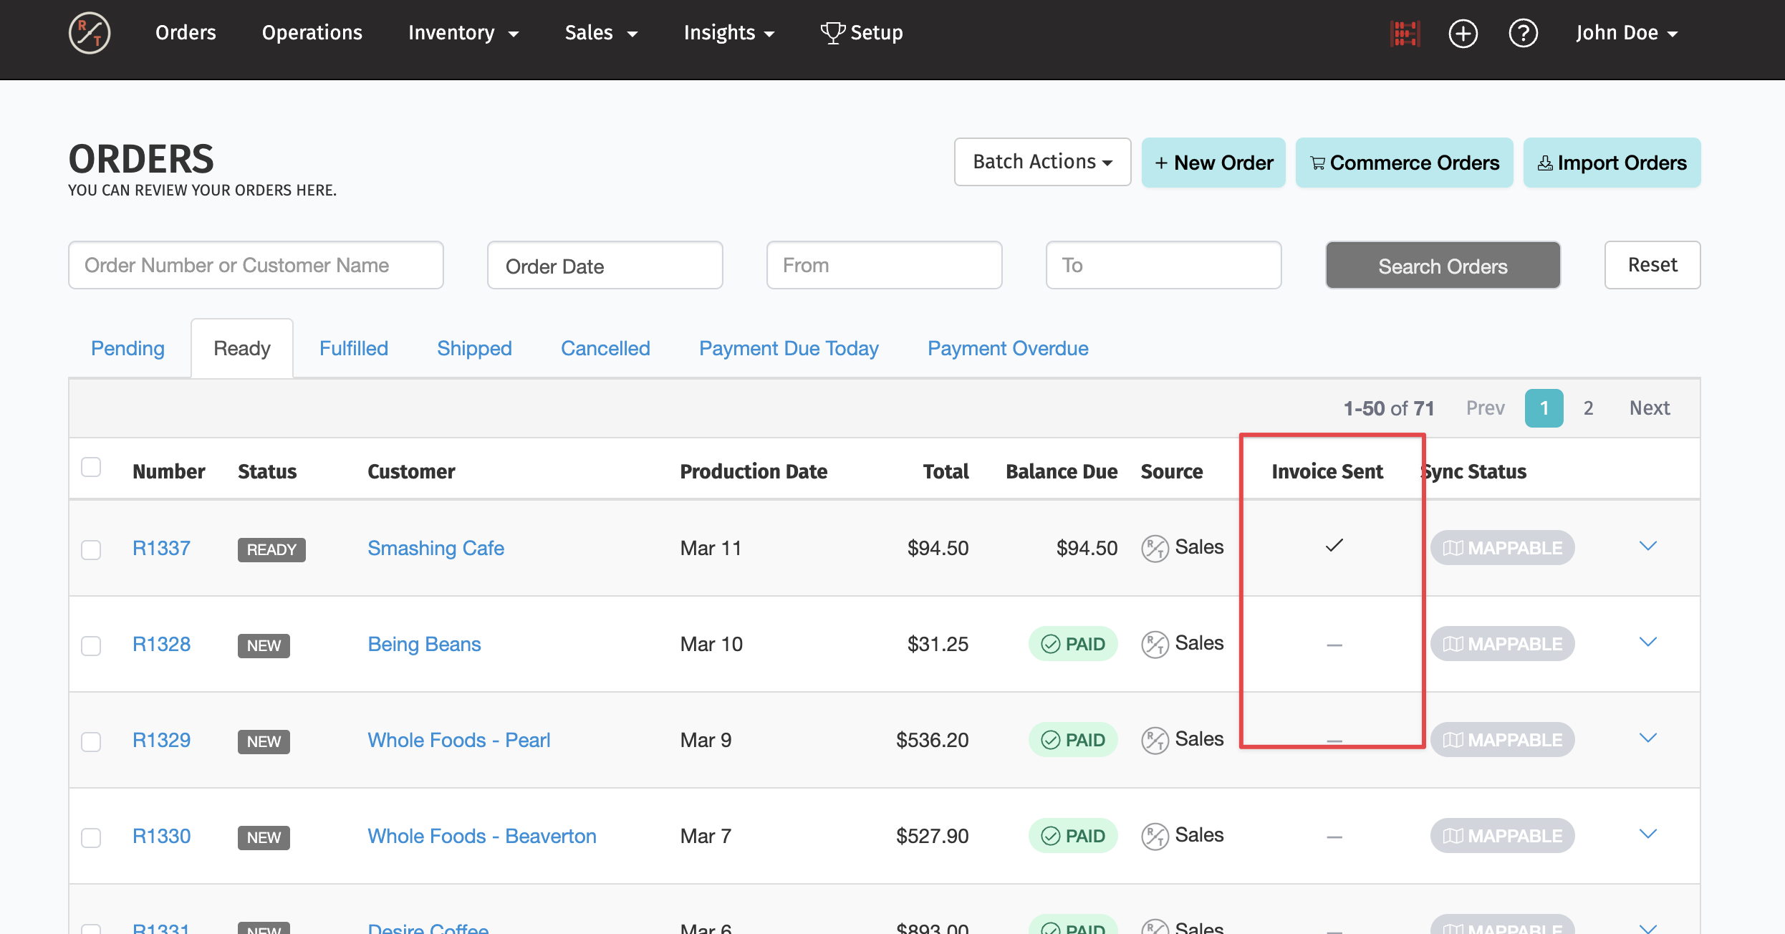This screenshot has width=1785, height=934.
Task: Select the checkbox for order R1330
Action: point(91,837)
